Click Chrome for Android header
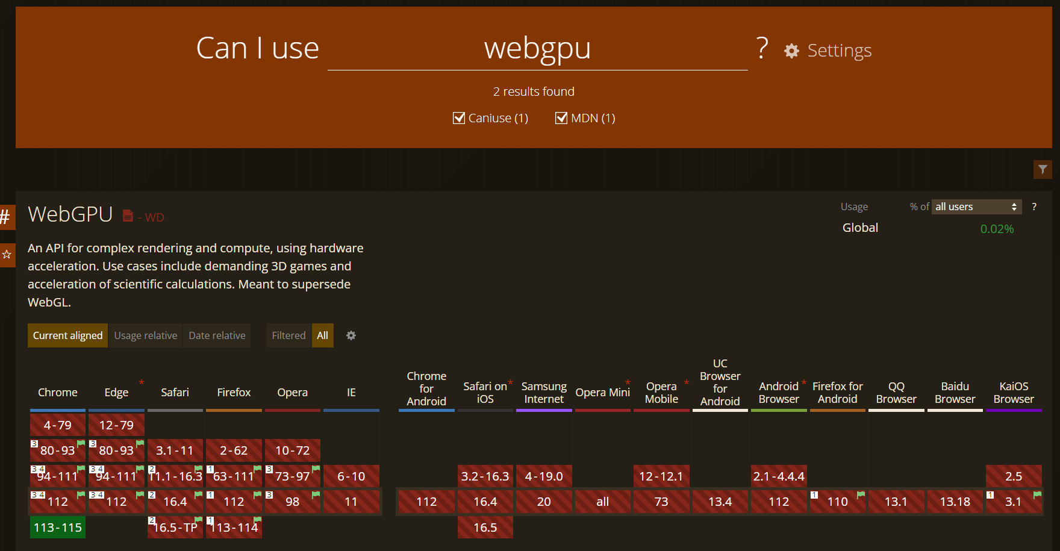 click(426, 388)
